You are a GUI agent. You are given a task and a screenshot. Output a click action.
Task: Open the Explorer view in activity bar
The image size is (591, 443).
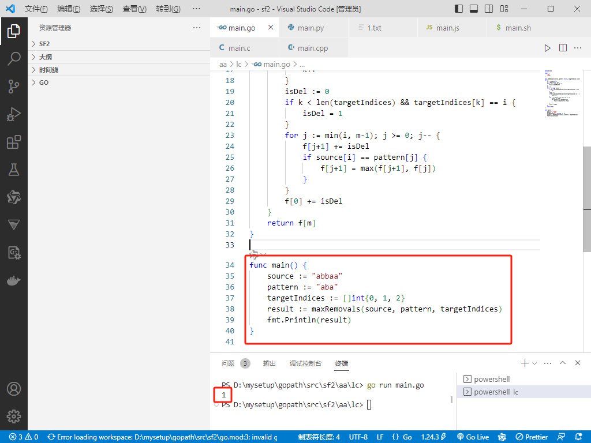14,31
